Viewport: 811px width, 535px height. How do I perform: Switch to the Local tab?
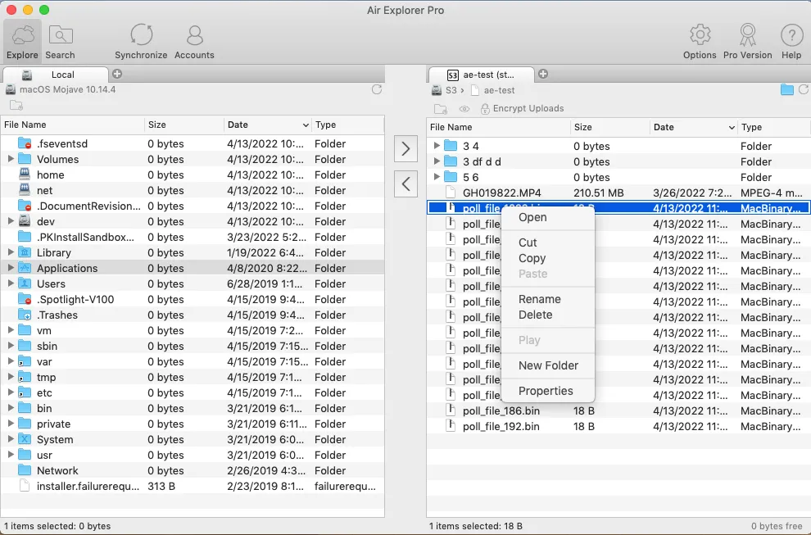tap(56, 75)
